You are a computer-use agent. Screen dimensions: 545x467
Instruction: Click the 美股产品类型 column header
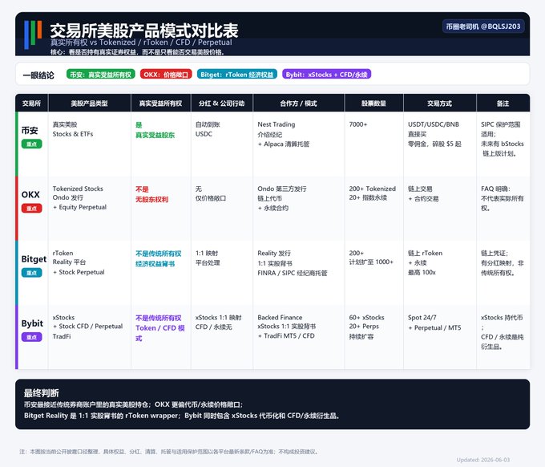[x=89, y=104]
